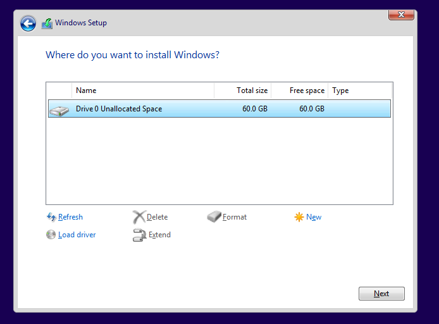Open the Load driver link

77,235
